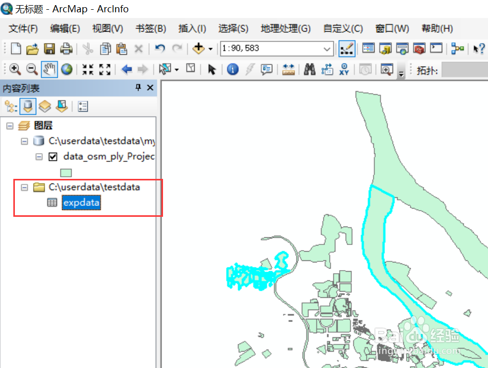
Task: Click Clear Selected Features icon
Action: pos(191,68)
